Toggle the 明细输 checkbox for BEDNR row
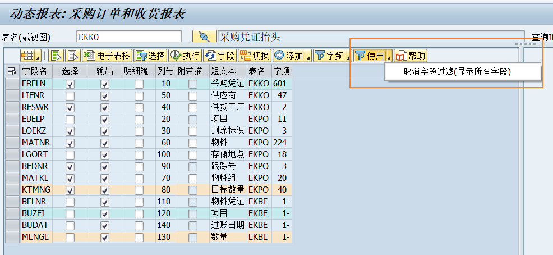 pos(139,166)
